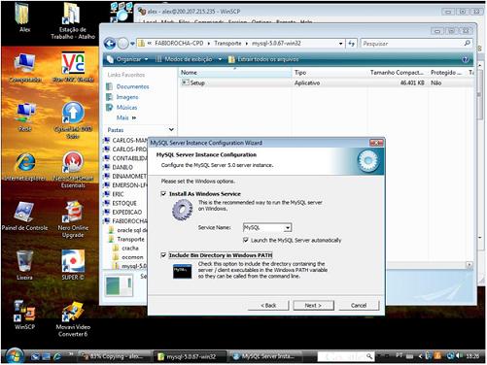Screen dimensions: 487x365
Task: Click Extrair todos os arquivos button
Action: 263,59
